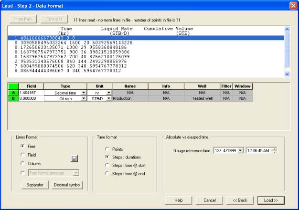The width and height of the screenshot is (299, 210).
Task: Close the Load Step 2 dialog window
Action: coord(293,5)
